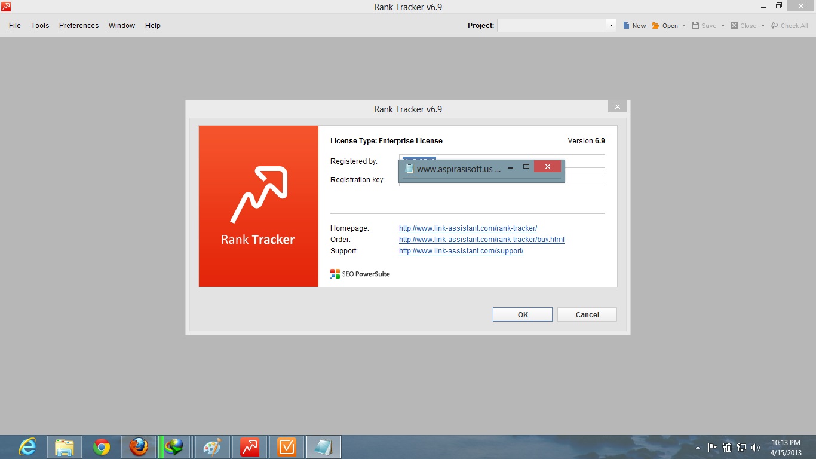Open File Explorer from the taskbar
816x459 pixels.
click(65, 447)
